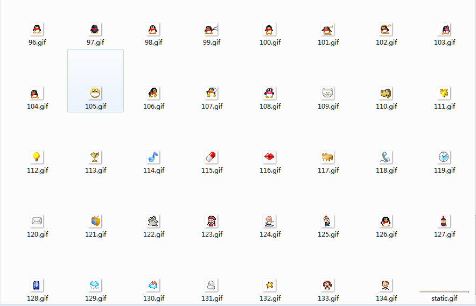Screen dimensions: 476x306
Task: Click the 110.gif dog icon
Action: pos(386,93)
